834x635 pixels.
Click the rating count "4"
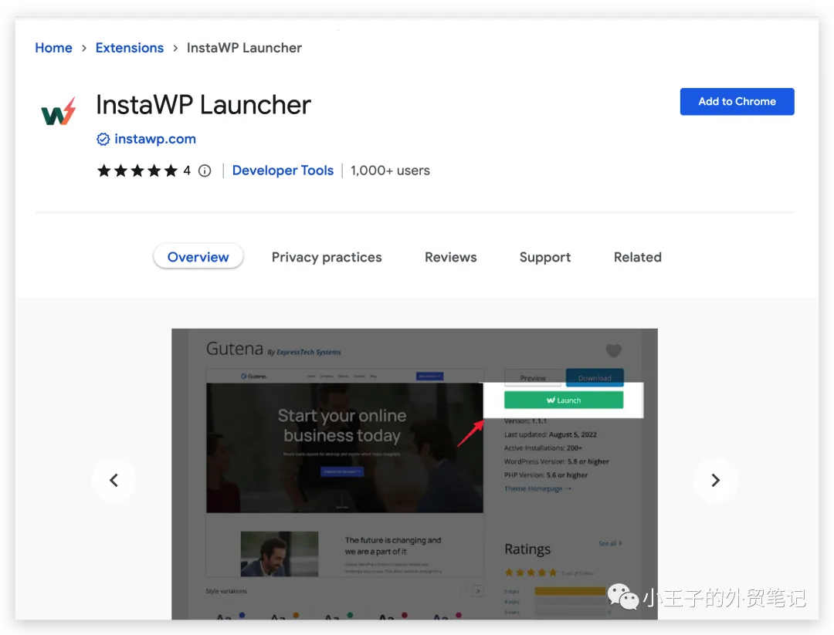[x=187, y=171]
